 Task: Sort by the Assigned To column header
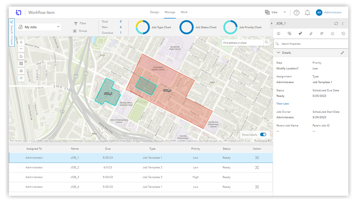[x=34, y=149]
